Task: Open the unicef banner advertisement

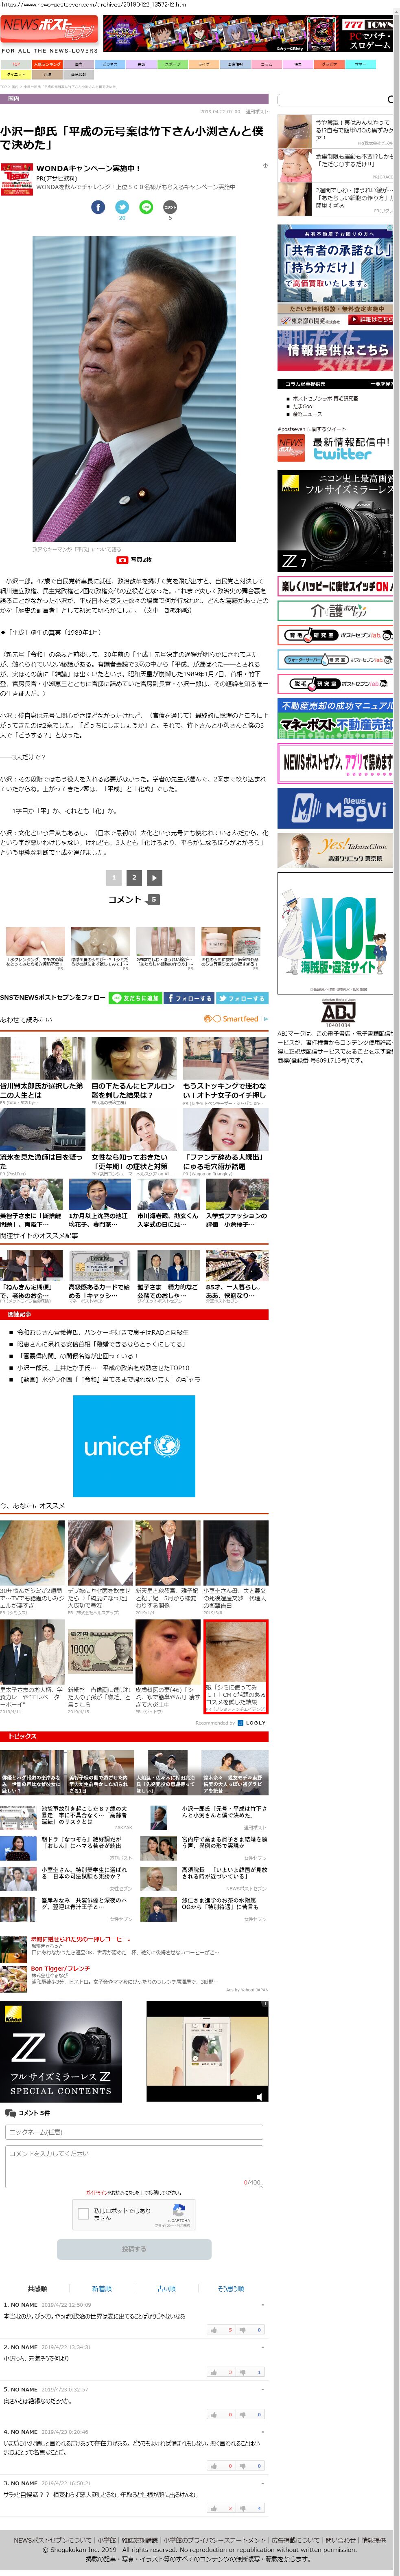Action: pyautogui.click(x=134, y=1446)
